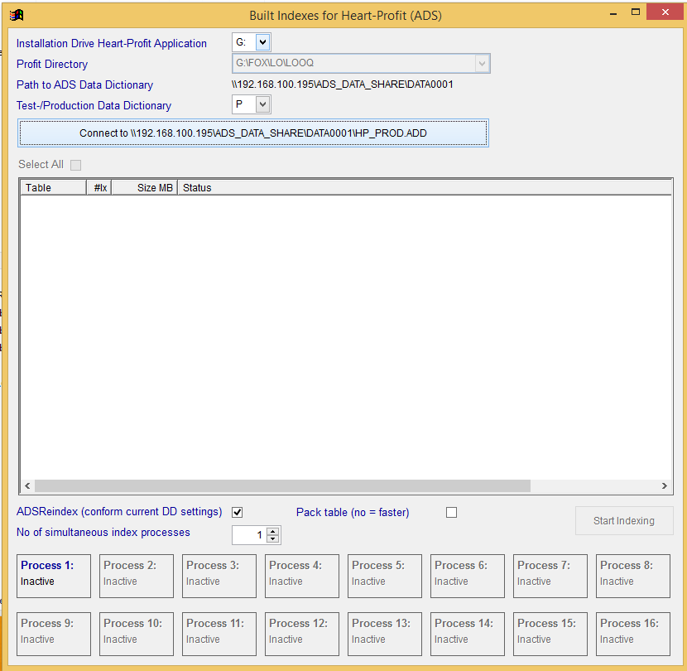687x671 pixels.
Task: Click the Installation Drive Heart-Profit Application label
Action: [x=111, y=43]
